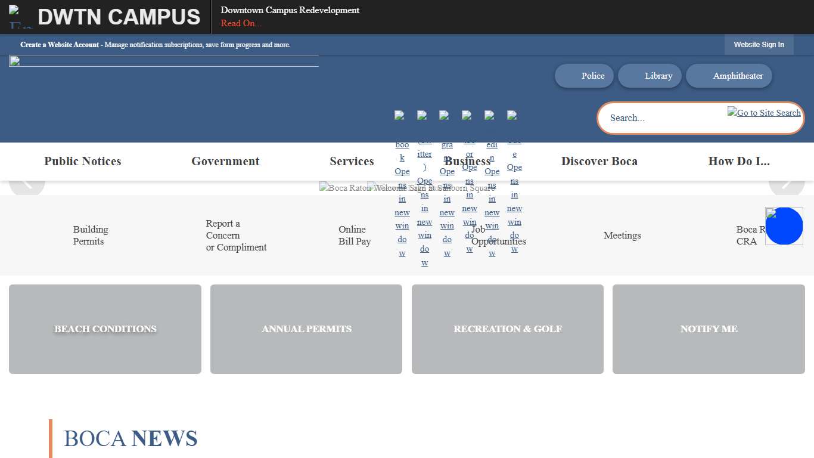Expand the Government menu
Image resolution: width=814 pixels, height=458 pixels.
(225, 161)
